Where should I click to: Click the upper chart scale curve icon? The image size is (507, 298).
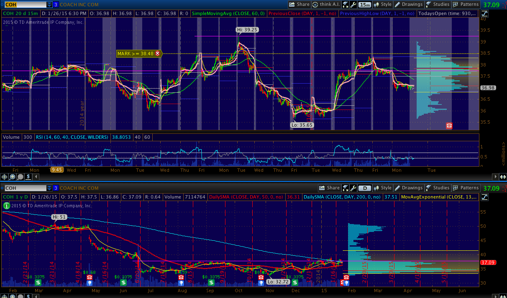[485, 13]
